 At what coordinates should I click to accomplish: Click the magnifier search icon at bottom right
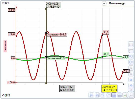point(131,95)
